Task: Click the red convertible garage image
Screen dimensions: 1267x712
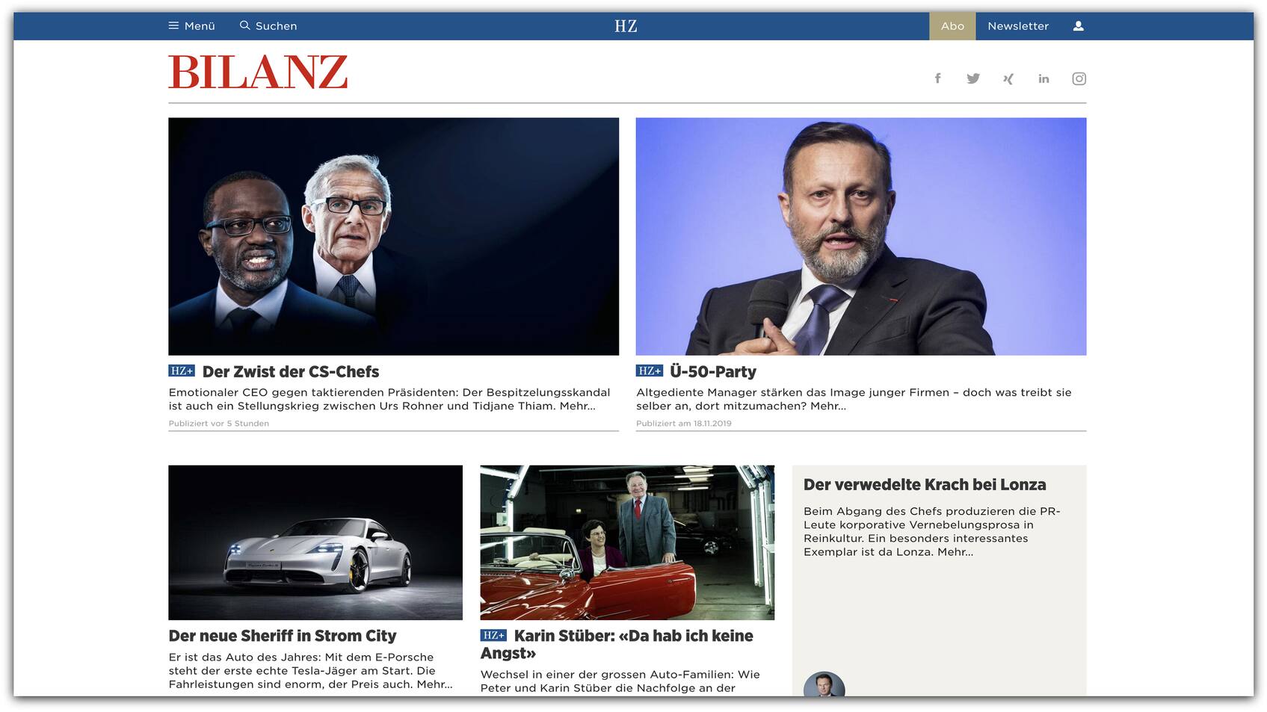Action: tap(627, 542)
